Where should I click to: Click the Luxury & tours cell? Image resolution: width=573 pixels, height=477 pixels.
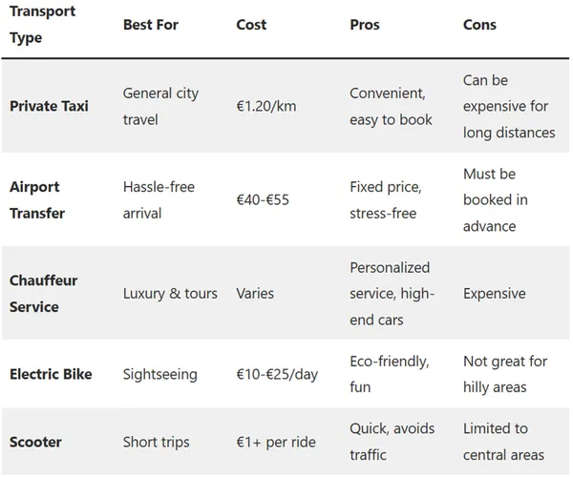click(x=170, y=293)
